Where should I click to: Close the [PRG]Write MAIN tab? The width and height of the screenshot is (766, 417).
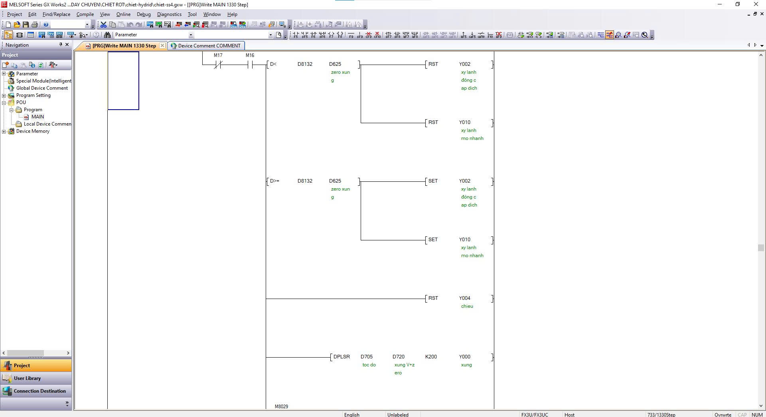(x=162, y=46)
